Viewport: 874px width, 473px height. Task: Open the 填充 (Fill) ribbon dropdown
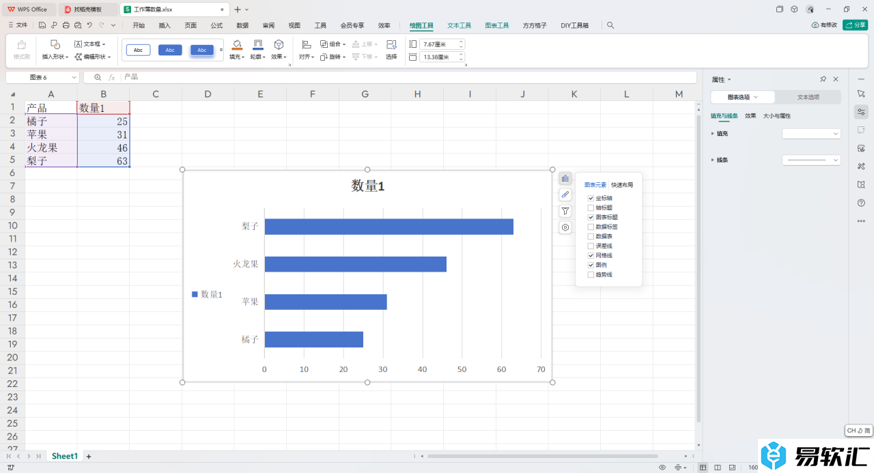coord(237,57)
